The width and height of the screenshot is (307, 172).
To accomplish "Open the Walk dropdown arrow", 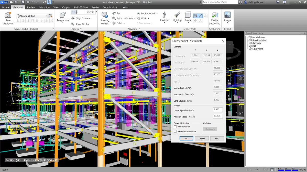I will (149, 18).
